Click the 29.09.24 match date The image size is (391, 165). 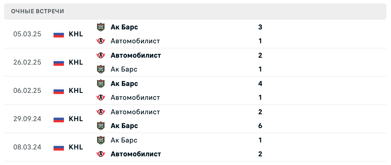point(27,119)
